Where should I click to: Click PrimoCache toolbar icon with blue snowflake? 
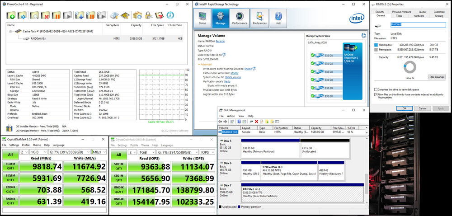tap(22, 15)
